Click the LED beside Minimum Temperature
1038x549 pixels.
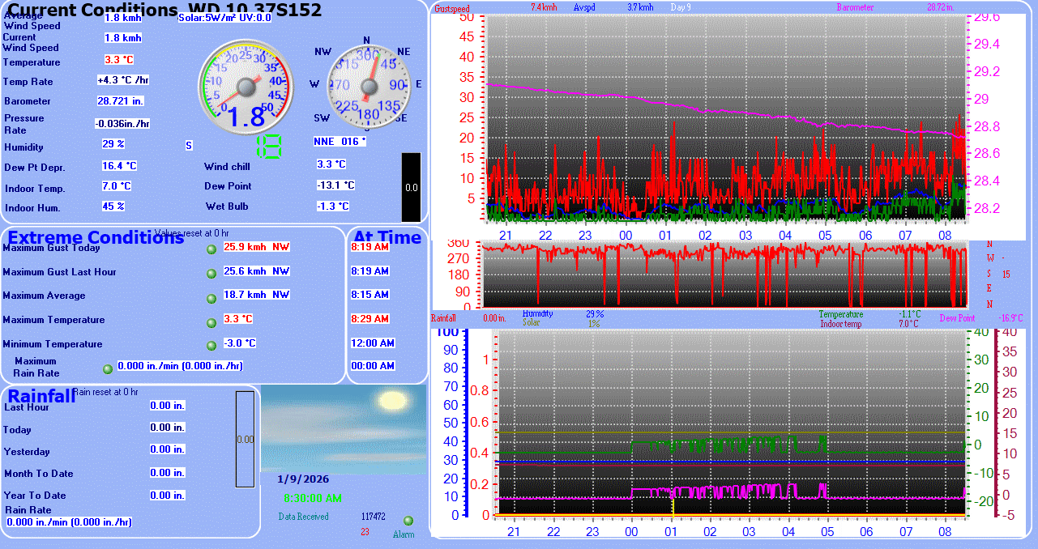tap(212, 346)
